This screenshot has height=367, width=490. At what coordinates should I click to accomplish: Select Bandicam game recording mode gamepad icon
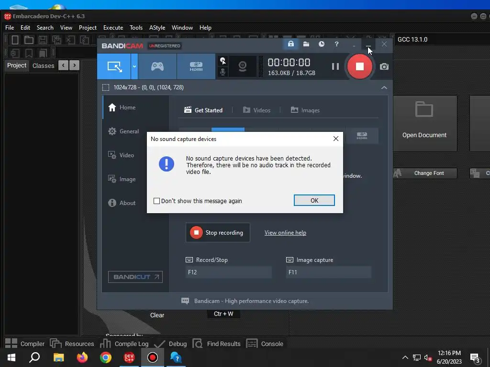157,66
